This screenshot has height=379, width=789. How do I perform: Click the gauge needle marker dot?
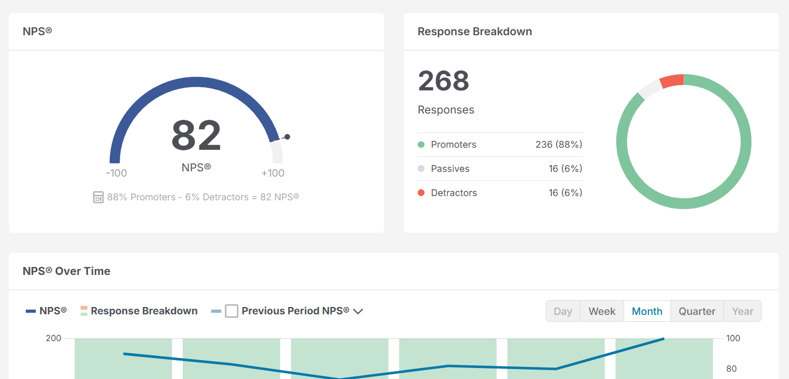287,137
